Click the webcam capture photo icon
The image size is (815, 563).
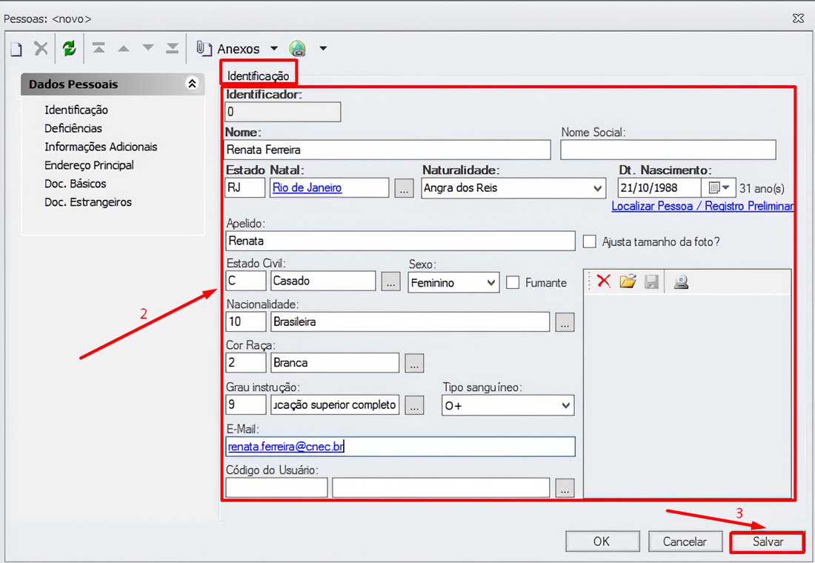[x=681, y=281]
